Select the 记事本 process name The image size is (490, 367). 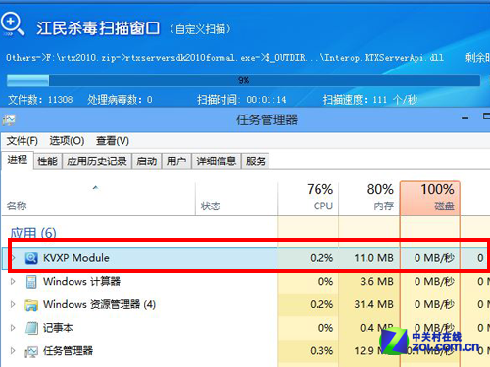pyautogui.click(x=58, y=328)
